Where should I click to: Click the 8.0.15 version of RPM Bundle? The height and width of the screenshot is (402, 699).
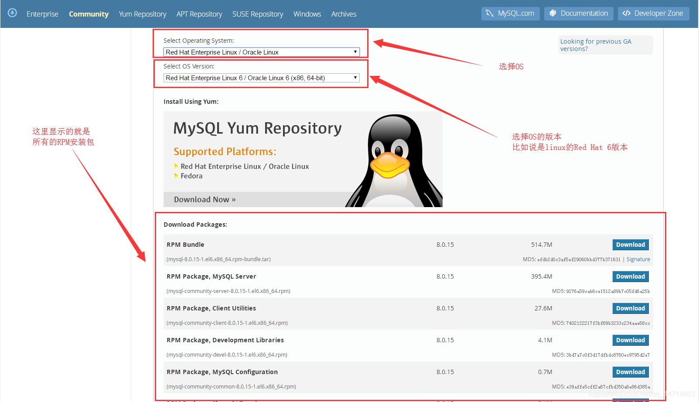pyautogui.click(x=445, y=245)
